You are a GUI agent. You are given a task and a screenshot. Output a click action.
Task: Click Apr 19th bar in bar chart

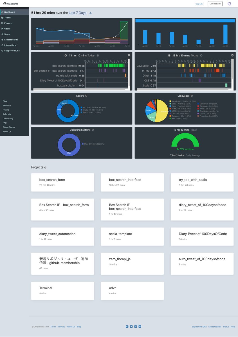point(225,35)
